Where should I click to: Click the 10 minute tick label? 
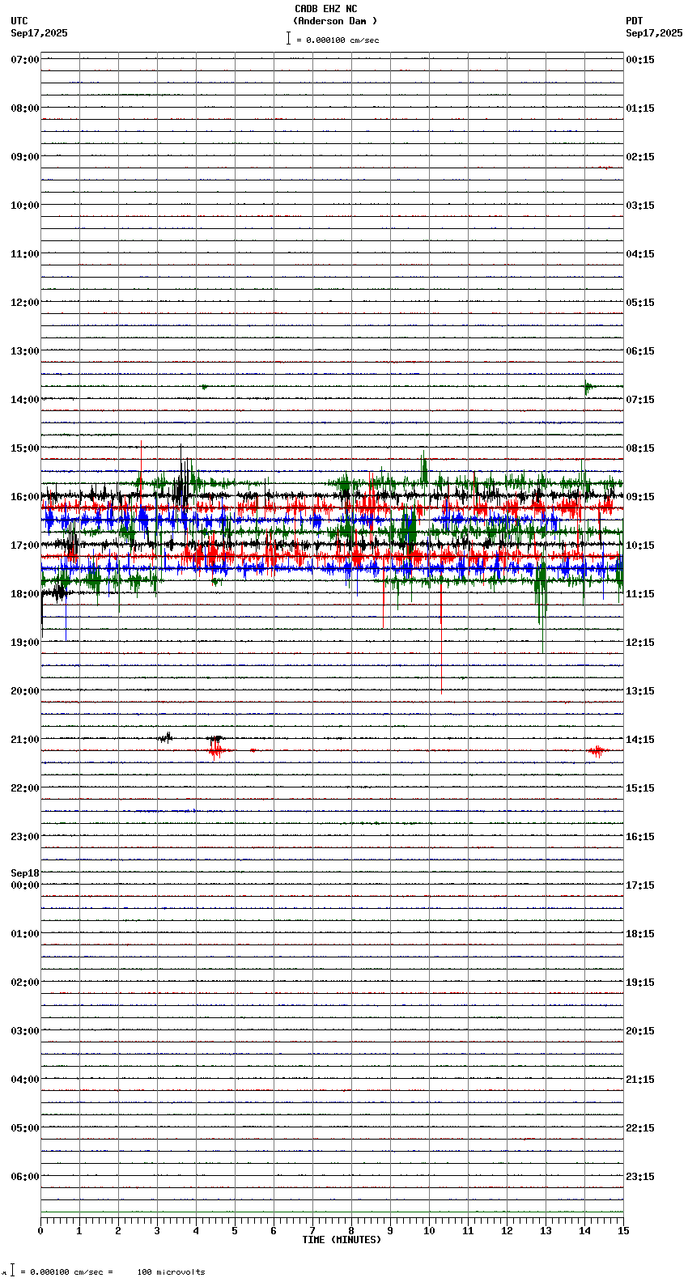pos(429,1231)
